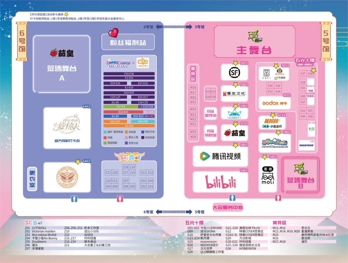Click the 宝莉森林 winged logo above Z booths
Image resolution: width=348 pixels, height=263 pixels.
point(130,156)
